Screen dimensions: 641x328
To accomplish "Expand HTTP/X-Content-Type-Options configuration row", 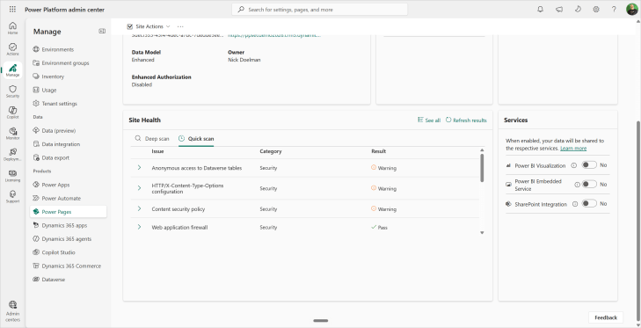I will point(140,188).
